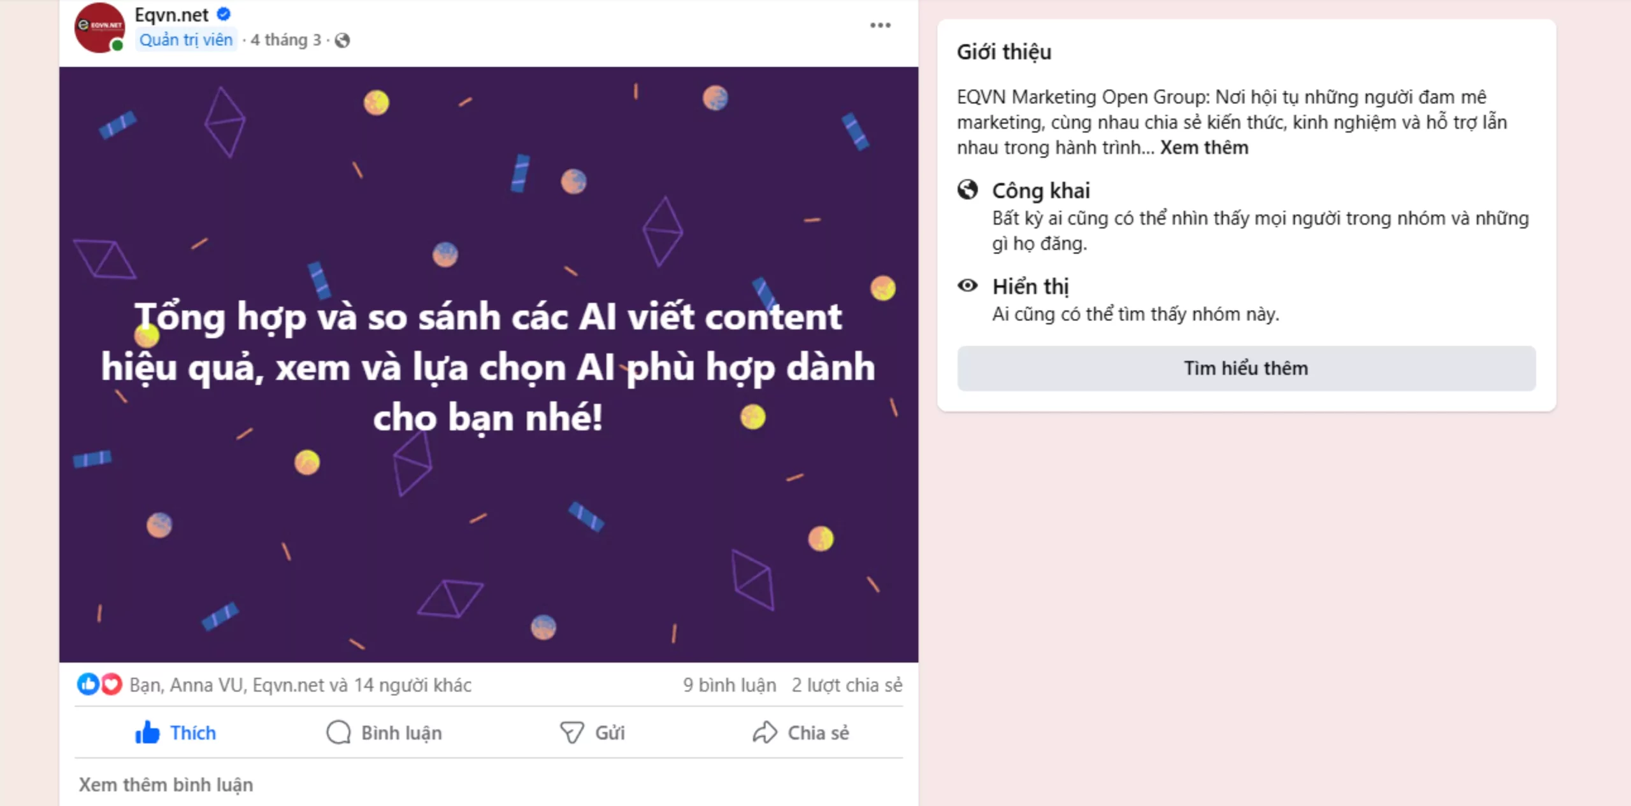Click the Công khai globe icon
The height and width of the screenshot is (806, 1631).
coord(967,190)
